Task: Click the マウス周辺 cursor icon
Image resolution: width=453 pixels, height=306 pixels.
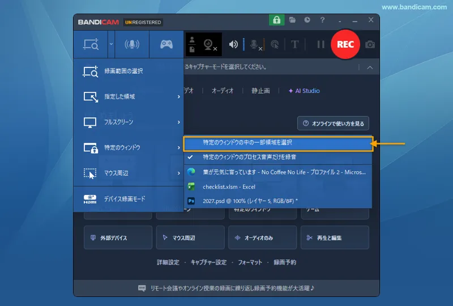Action: [x=90, y=173]
